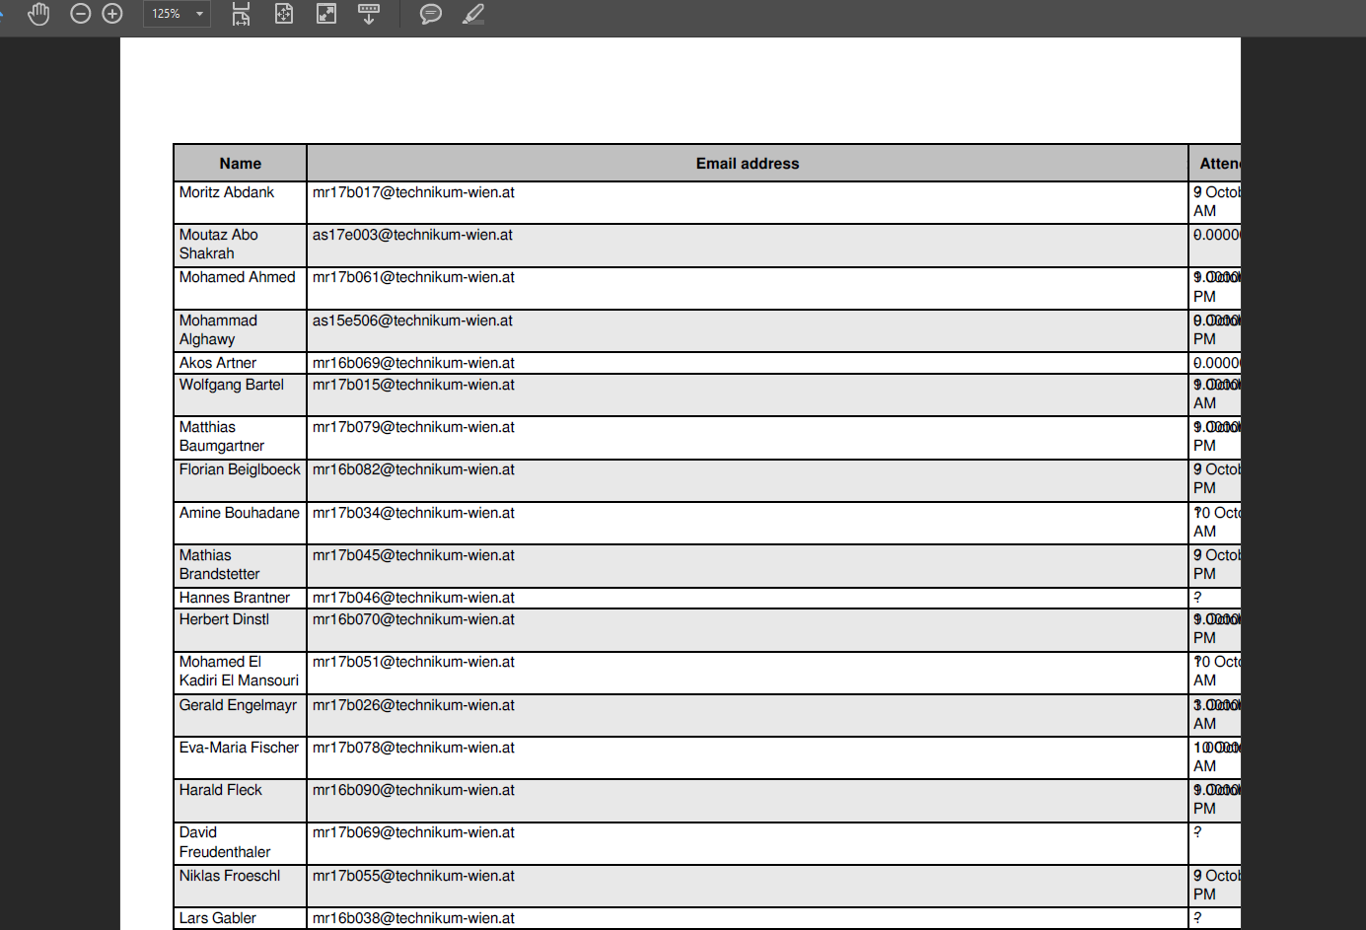1366x930 pixels.
Task: Select the name Mohammad Alghawy
Action: (x=218, y=329)
